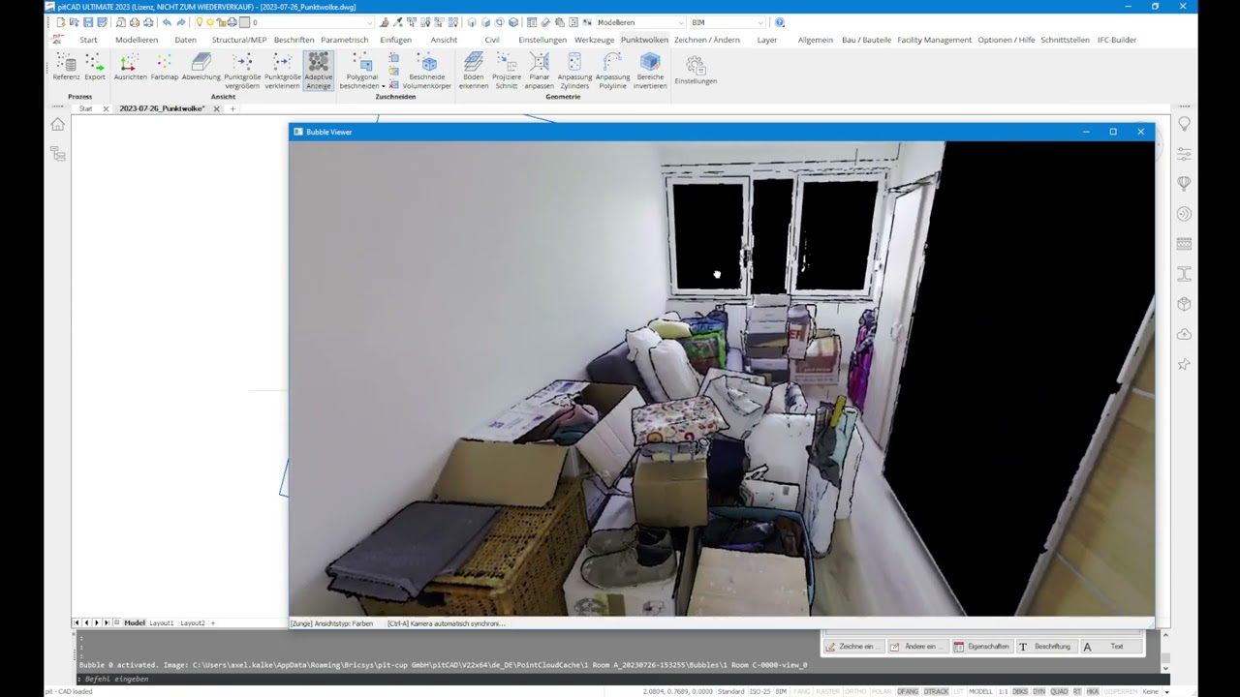Click Beschneide Volumenkörper
This screenshot has width=1240, height=697.
pos(427,72)
